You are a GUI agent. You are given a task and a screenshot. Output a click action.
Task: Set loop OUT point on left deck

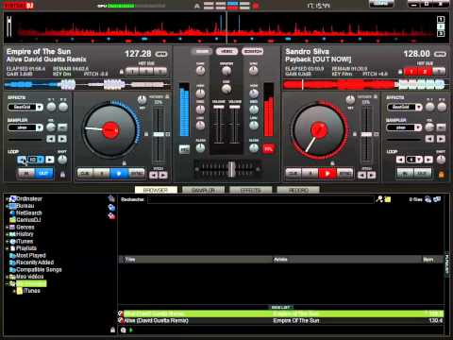pyautogui.click(x=43, y=173)
